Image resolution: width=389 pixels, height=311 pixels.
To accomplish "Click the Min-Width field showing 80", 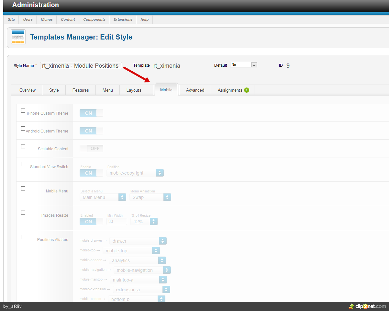I will 117,222.
